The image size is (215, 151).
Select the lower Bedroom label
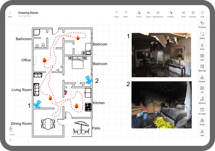pyautogui.click(x=100, y=64)
